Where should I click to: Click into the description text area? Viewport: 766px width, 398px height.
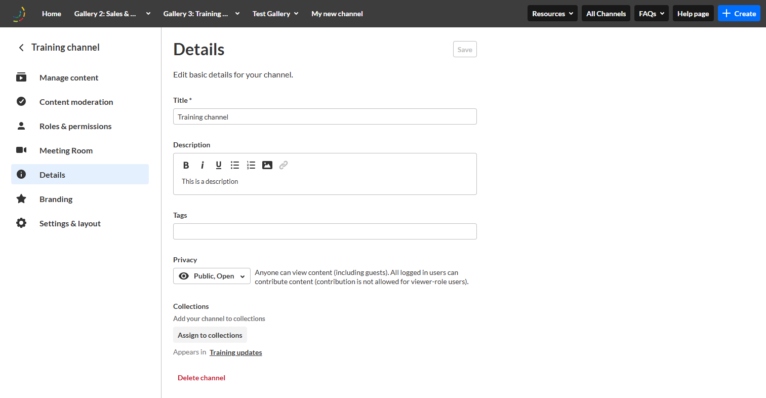(x=325, y=182)
